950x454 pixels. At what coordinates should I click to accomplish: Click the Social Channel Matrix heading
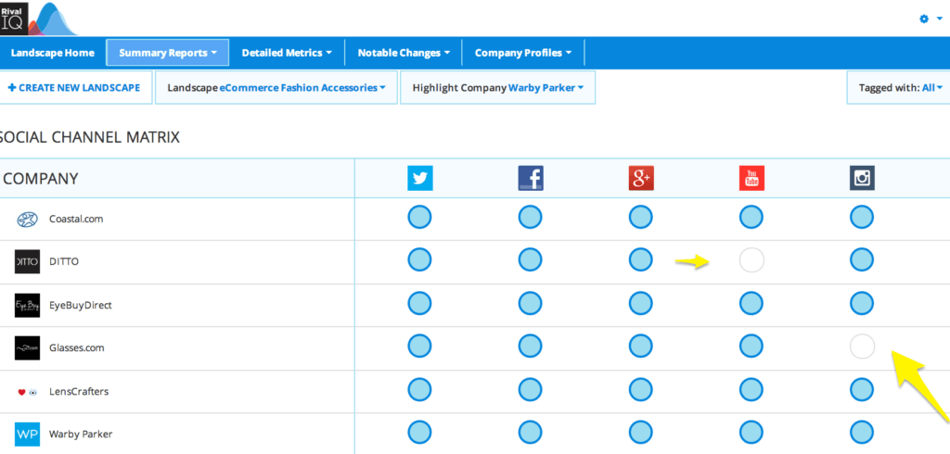90,137
